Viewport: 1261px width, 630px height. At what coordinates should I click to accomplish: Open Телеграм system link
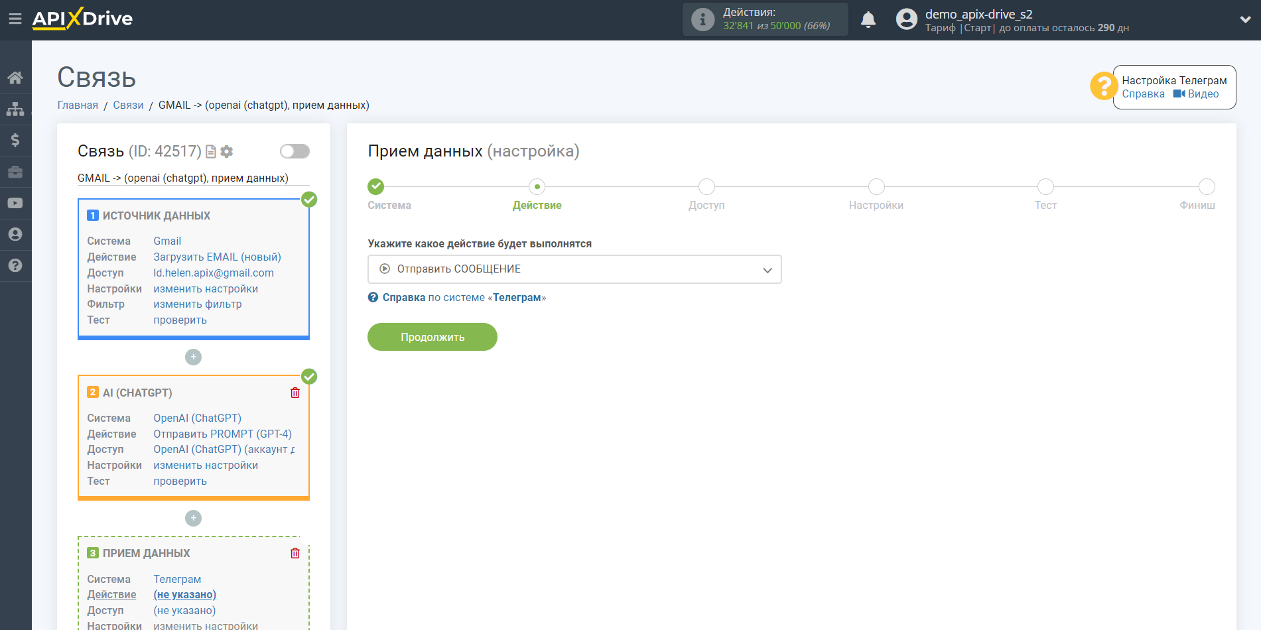point(177,579)
